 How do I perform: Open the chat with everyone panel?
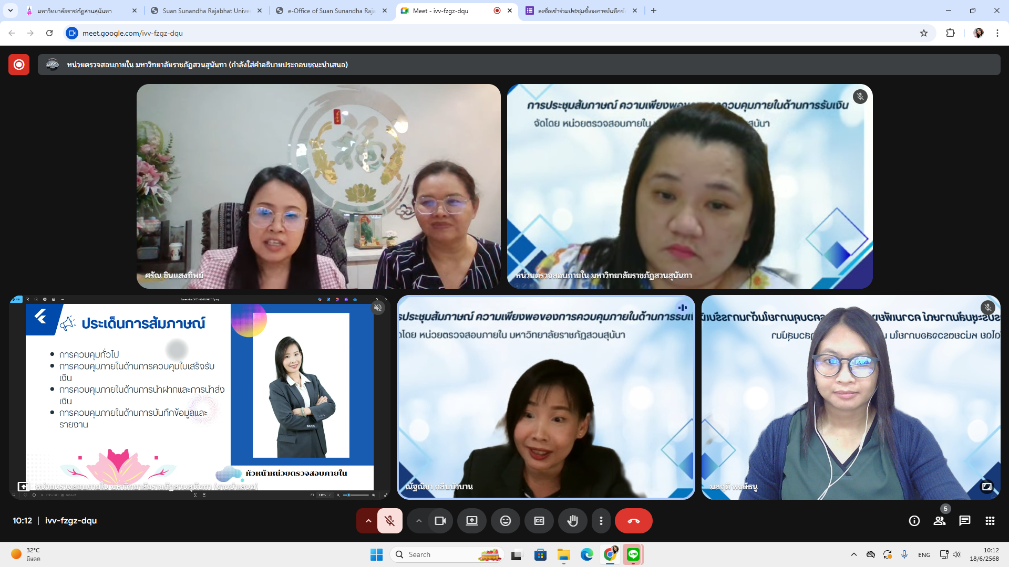pos(965,521)
